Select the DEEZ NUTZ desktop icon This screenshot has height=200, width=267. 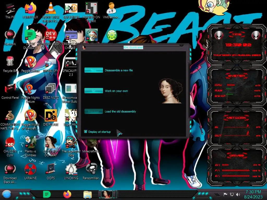(51, 91)
